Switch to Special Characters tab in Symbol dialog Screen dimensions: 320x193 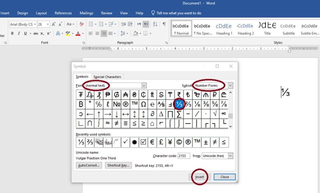point(107,77)
